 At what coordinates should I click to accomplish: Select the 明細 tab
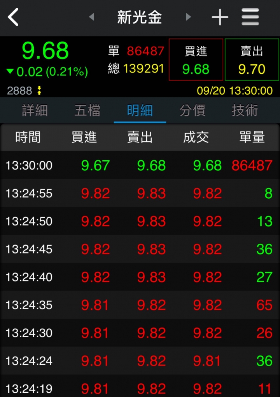[140, 110]
